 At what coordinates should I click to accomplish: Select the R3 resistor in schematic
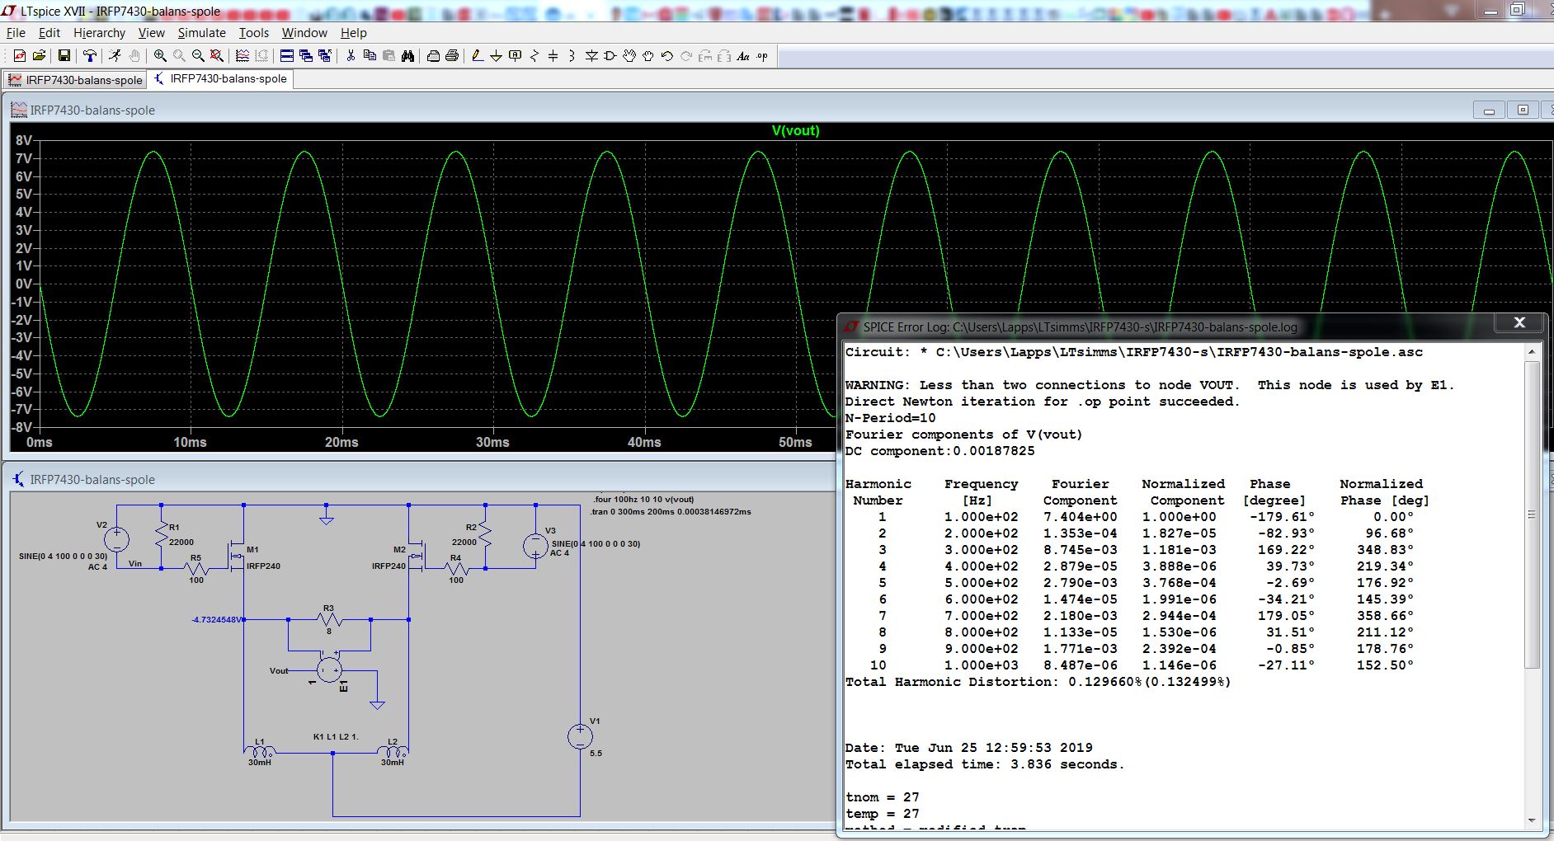pyautogui.click(x=329, y=618)
